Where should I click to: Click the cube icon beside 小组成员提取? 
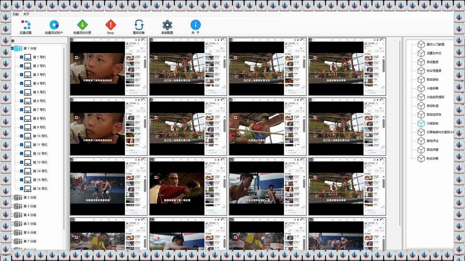point(421,97)
